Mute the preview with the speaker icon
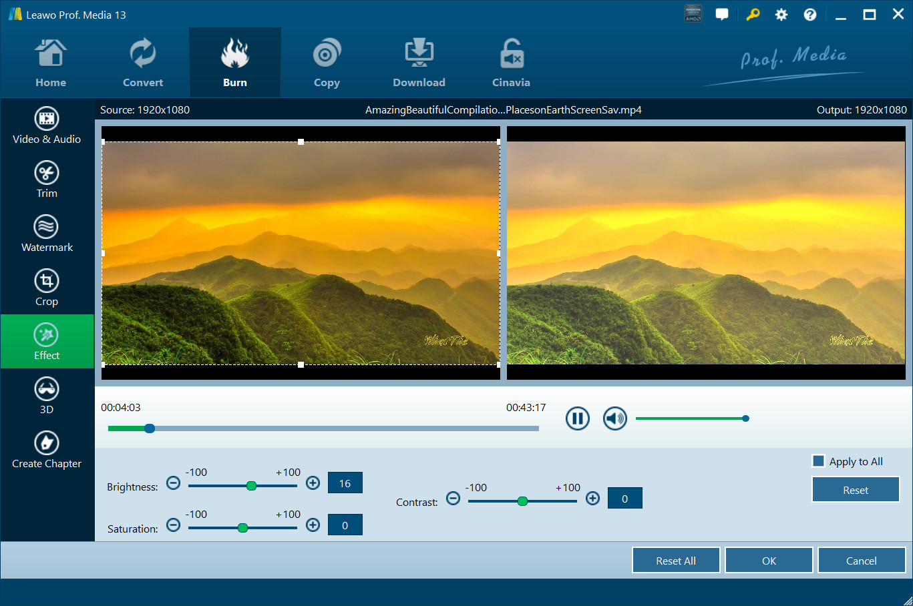913x606 pixels. (614, 418)
